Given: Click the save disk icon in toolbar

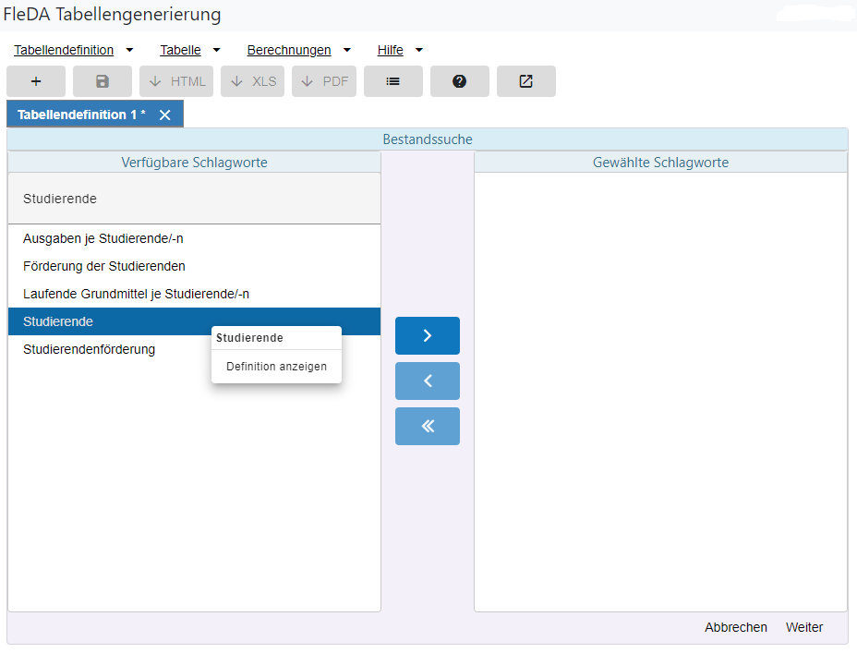Looking at the screenshot, I should (x=103, y=81).
